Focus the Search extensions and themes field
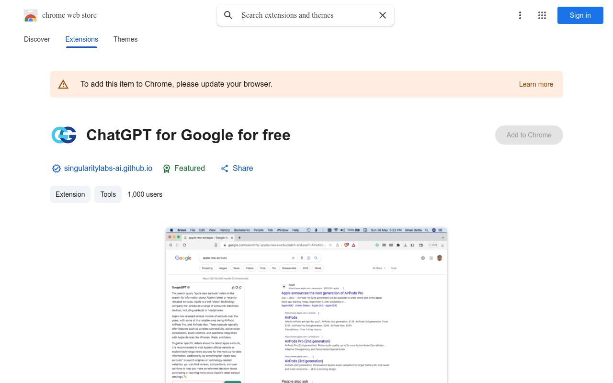 click(306, 15)
